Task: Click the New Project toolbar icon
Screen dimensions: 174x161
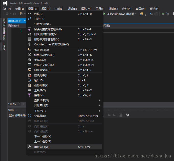Action: pyautogui.click(x=21, y=14)
